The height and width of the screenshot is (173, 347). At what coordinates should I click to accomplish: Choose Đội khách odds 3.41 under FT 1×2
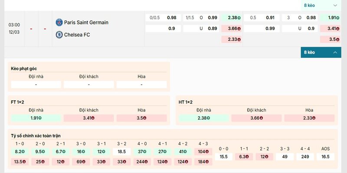[x=89, y=118]
